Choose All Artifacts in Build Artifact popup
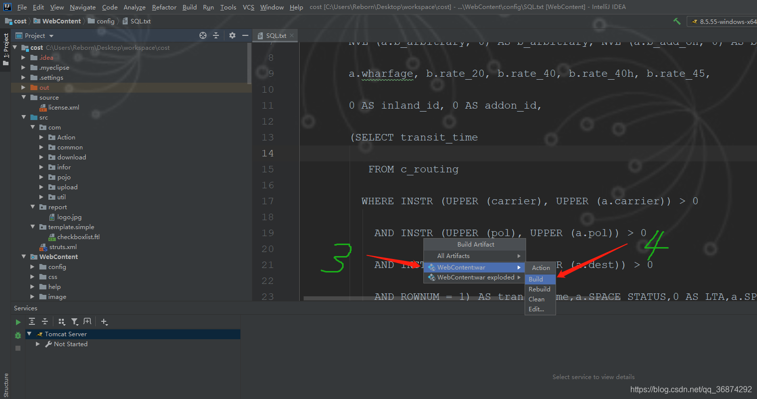 (x=475, y=256)
